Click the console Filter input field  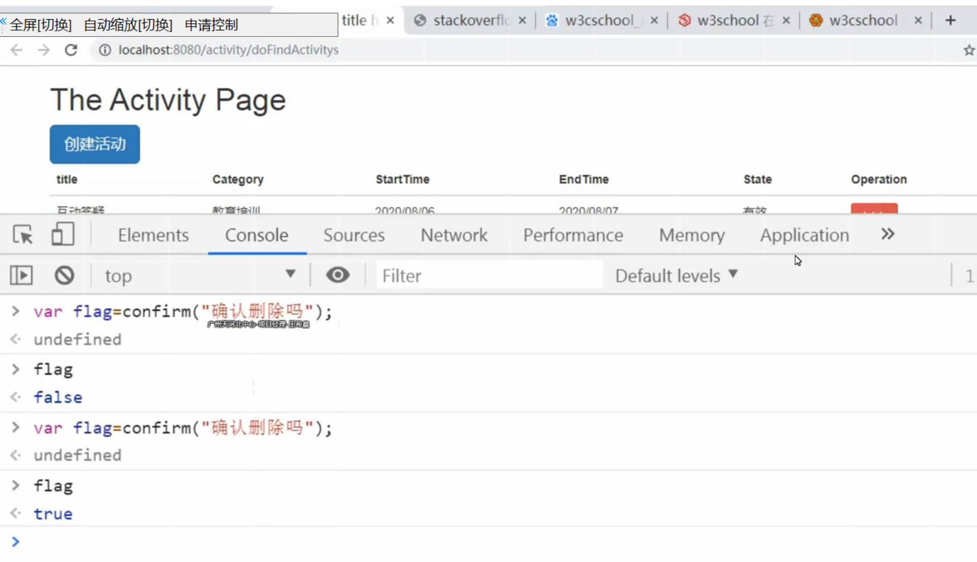click(x=489, y=276)
